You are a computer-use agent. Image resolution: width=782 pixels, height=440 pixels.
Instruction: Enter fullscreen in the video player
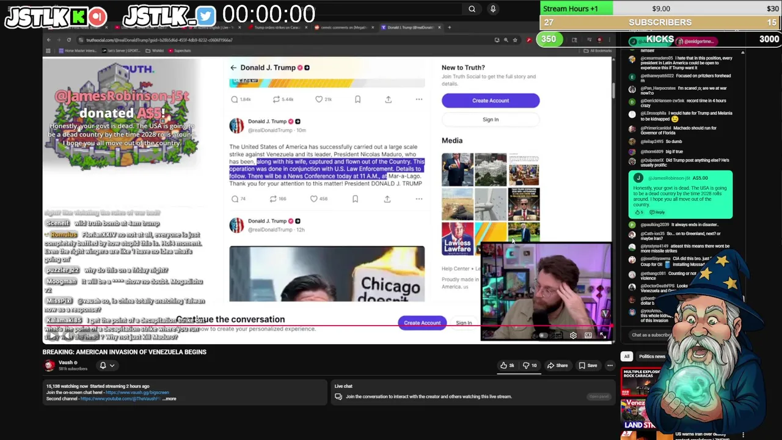click(603, 335)
